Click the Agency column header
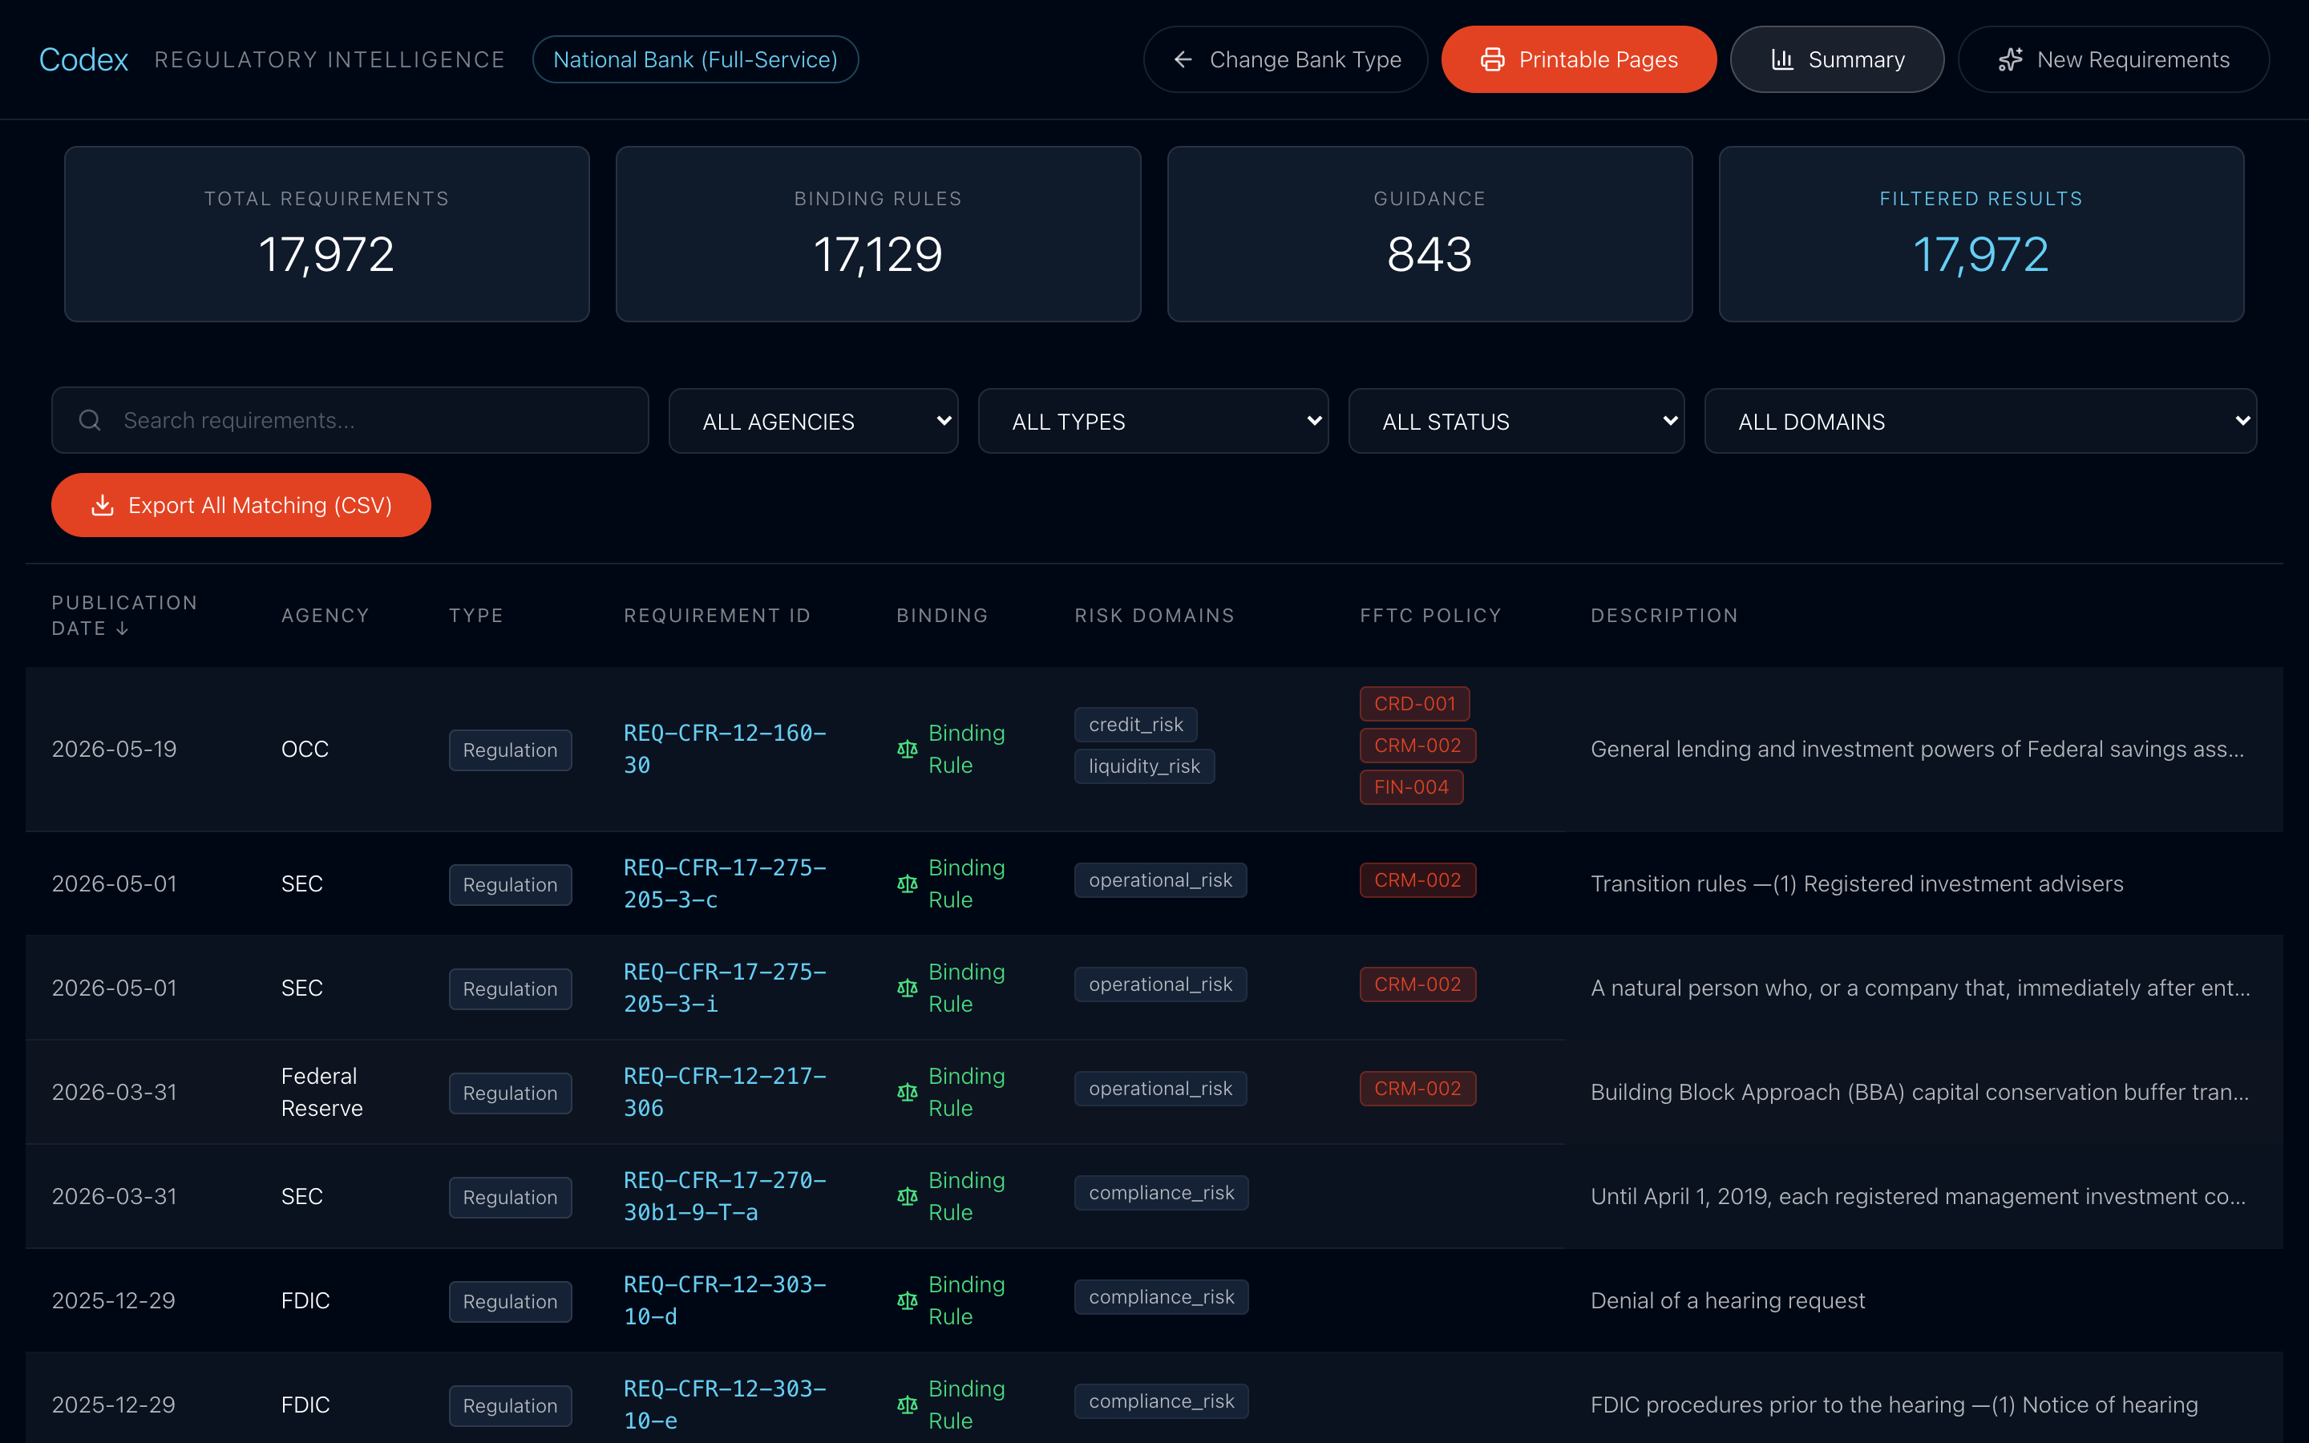The width and height of the screenshot is (2309, 1443). (x=325, y=616)
